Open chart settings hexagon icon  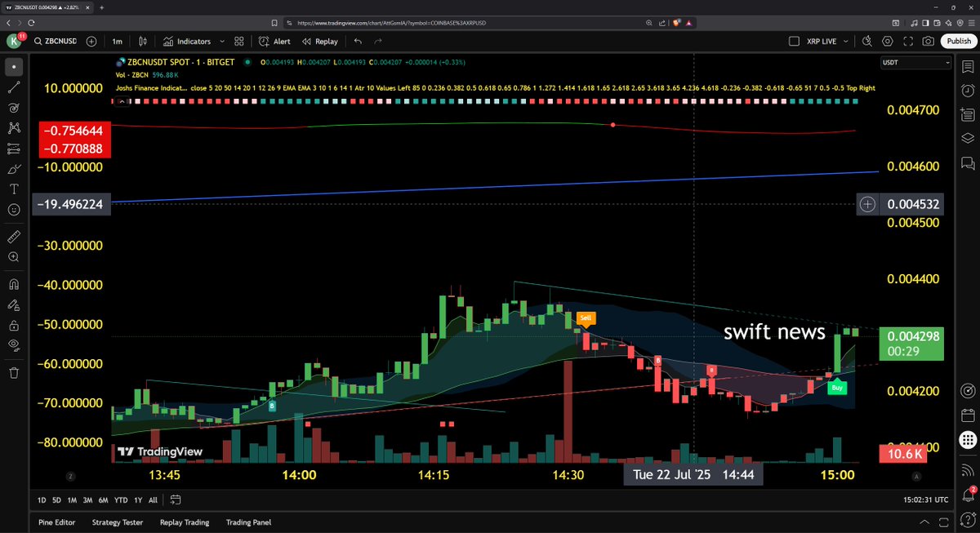[888, 41]
